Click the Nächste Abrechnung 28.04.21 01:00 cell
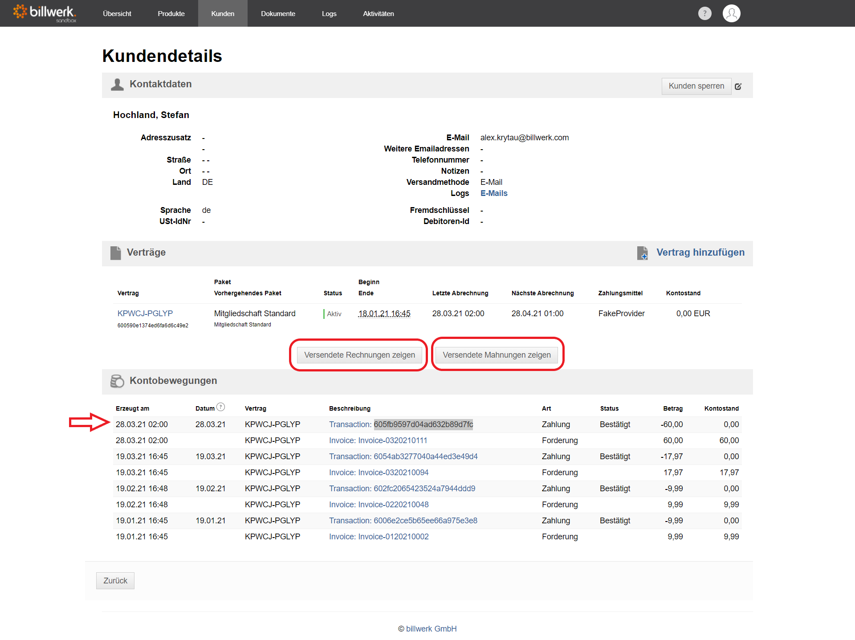855x640 pixels. pyautogui.click(x=537, y=314)
